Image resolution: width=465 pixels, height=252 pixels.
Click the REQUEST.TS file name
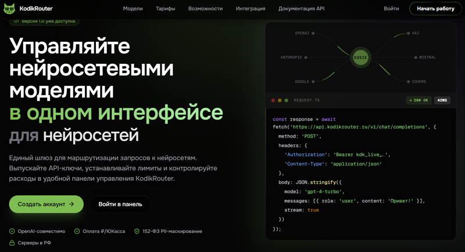(x=307, y=100)
